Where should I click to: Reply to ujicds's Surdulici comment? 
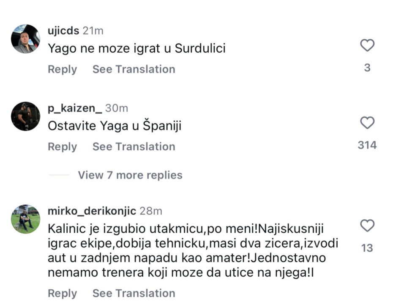point(62,69)
